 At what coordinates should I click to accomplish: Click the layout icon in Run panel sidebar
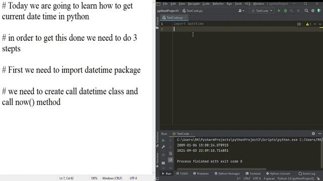point(164,163)
